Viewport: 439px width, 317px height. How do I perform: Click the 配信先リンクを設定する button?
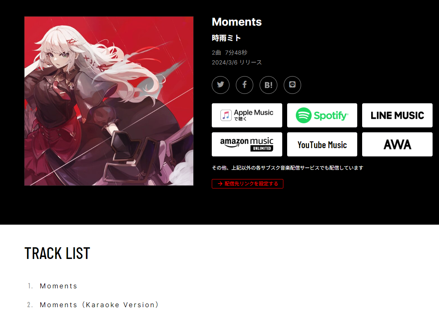tap(248, 184)
